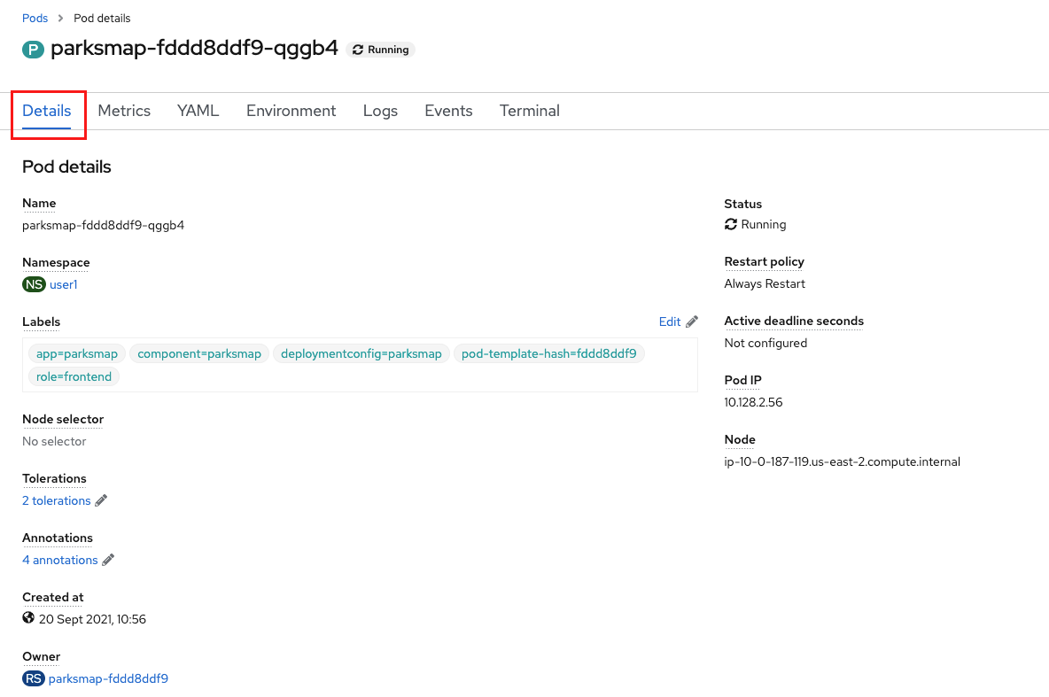
Task: Open the YAML tab
Action: (x=198, y=111)
